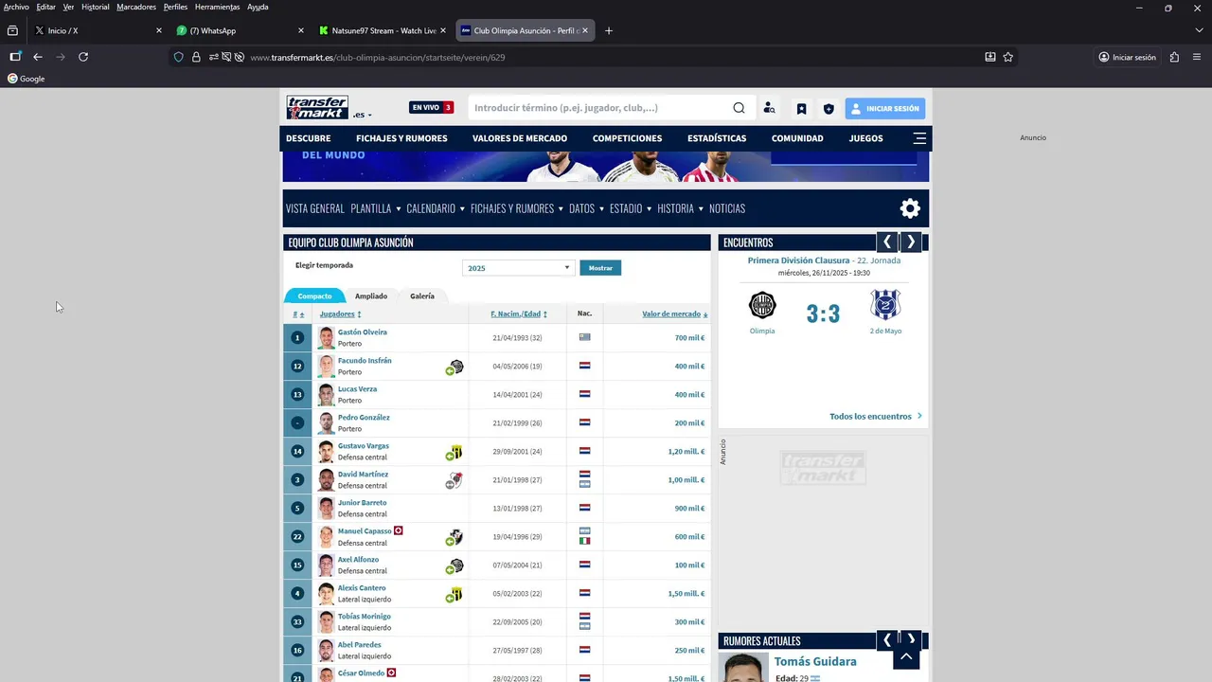
Task: Click the INICIAR SESIÓN button
Action: 885,109
